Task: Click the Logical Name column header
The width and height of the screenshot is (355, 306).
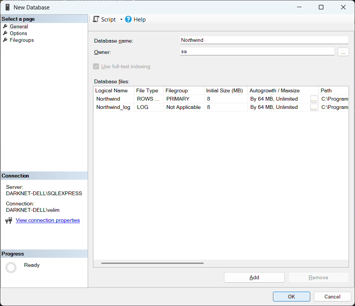Action: click(111, 90)
